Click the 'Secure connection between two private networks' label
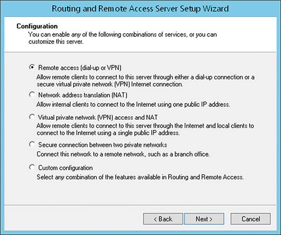This screenshot has height=235, width=281. point(103,145)
